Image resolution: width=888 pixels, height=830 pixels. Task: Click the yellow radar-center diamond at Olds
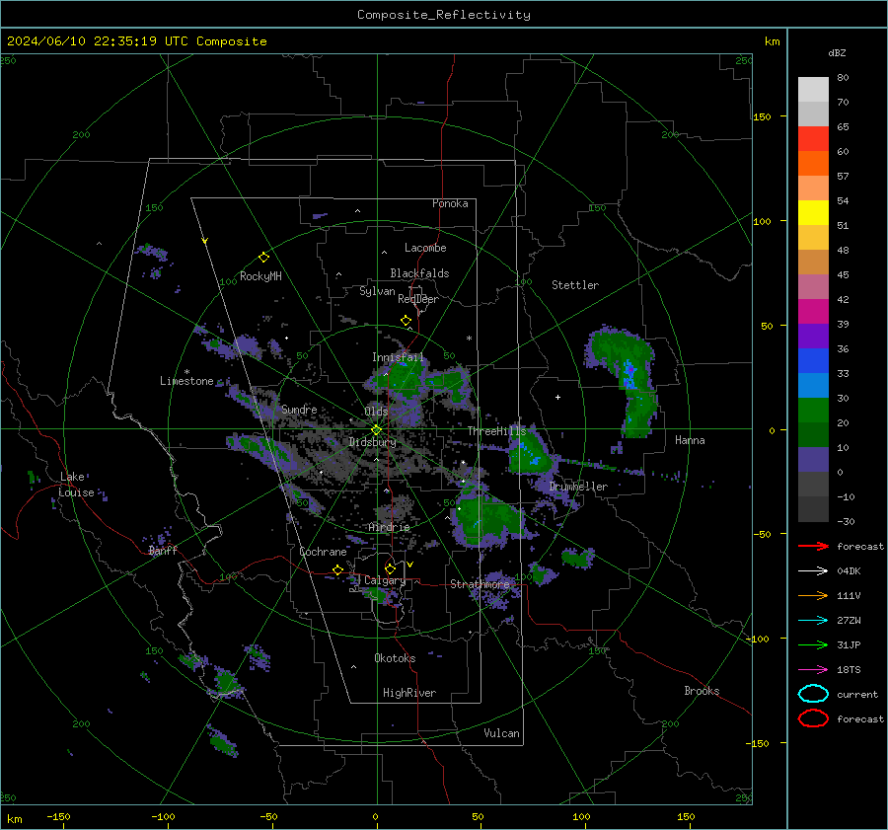[376, 430]
